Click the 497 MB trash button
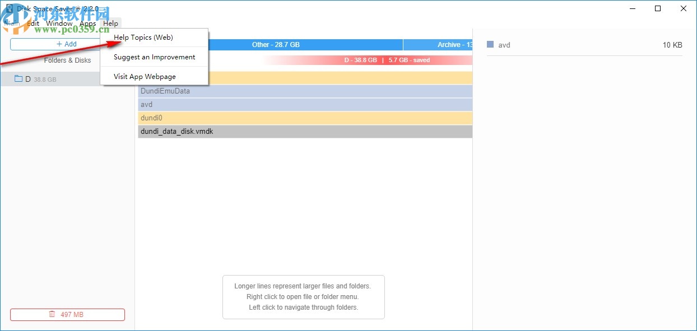697x331 pixels. point(67,315)
